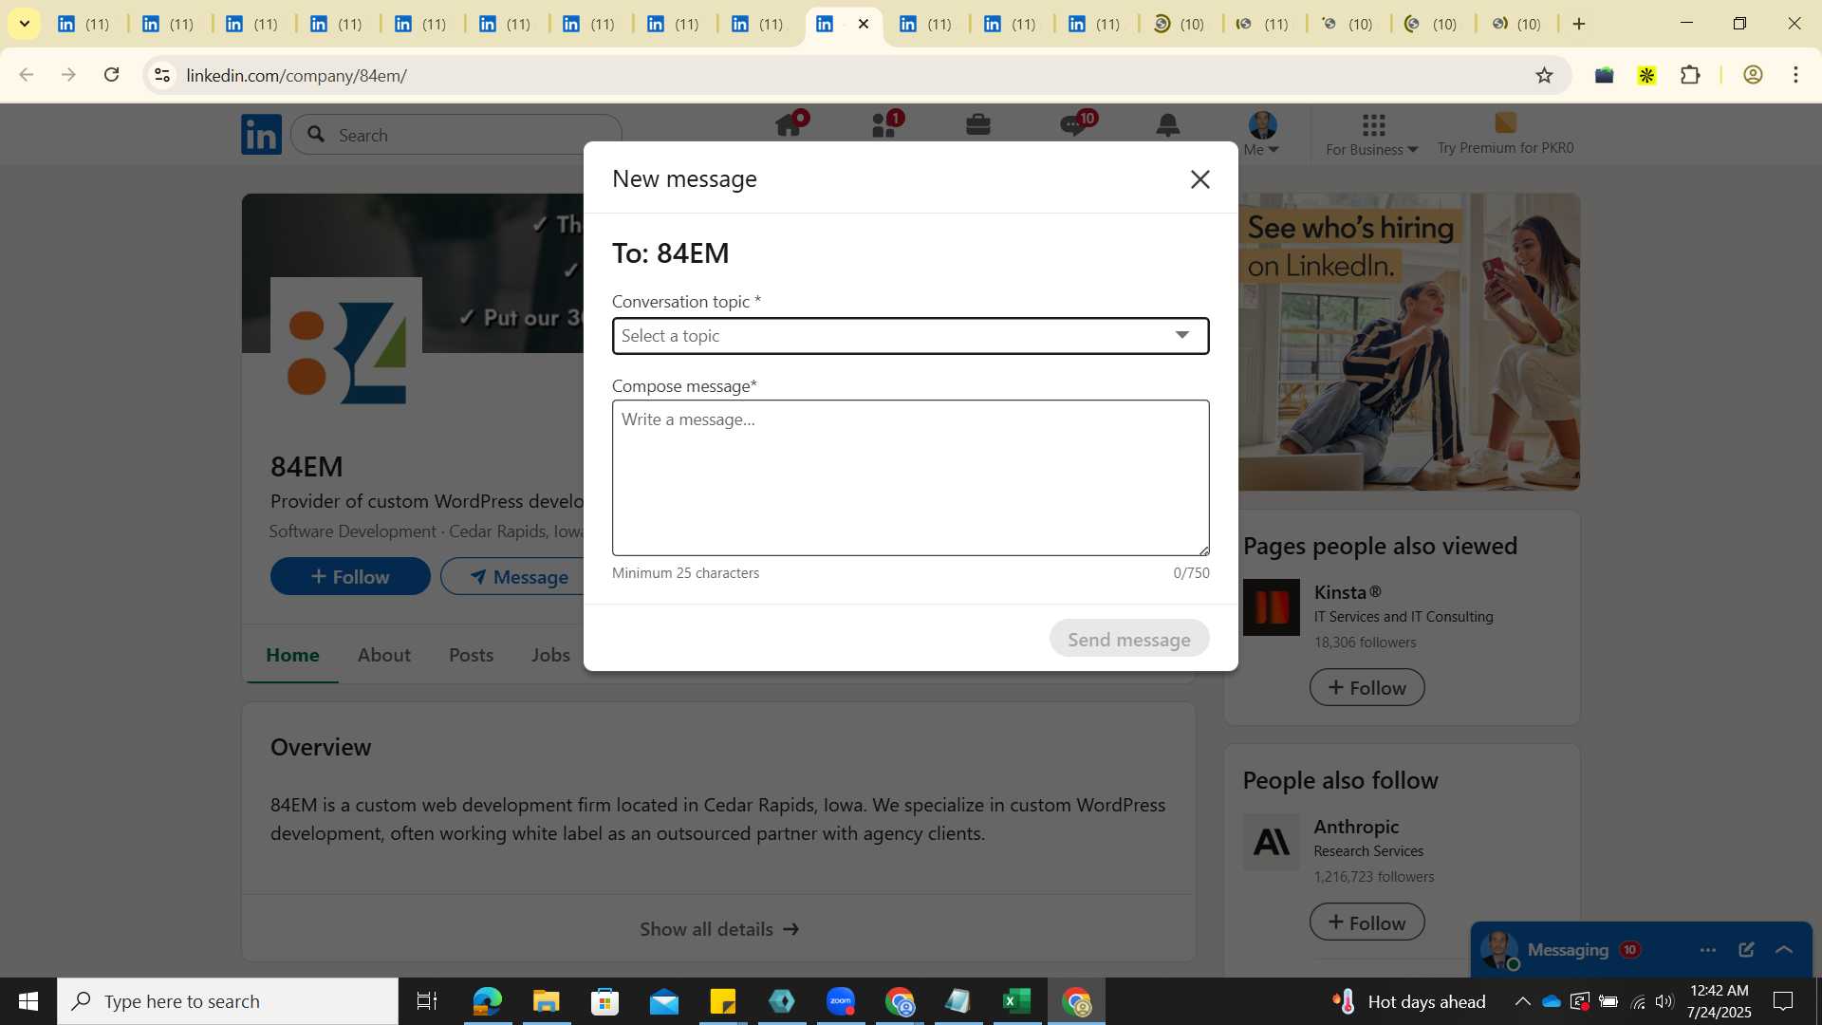Open a new browser tab
This screenshot has height=1025, width=1822.
point(1579,24)
